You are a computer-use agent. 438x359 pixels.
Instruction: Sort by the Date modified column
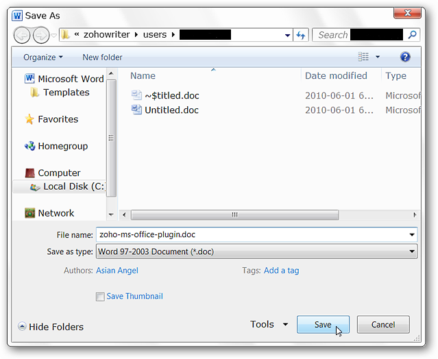(336, 75)
